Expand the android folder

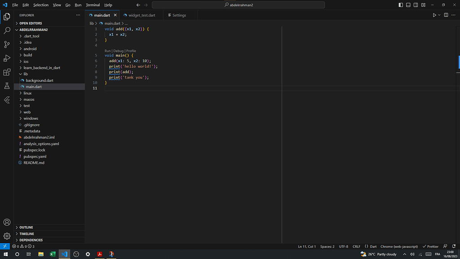click(30, 49)
